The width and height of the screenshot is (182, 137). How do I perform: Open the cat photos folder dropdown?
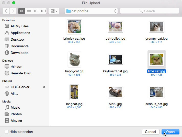pyautogui.click(x=91, y=11)
